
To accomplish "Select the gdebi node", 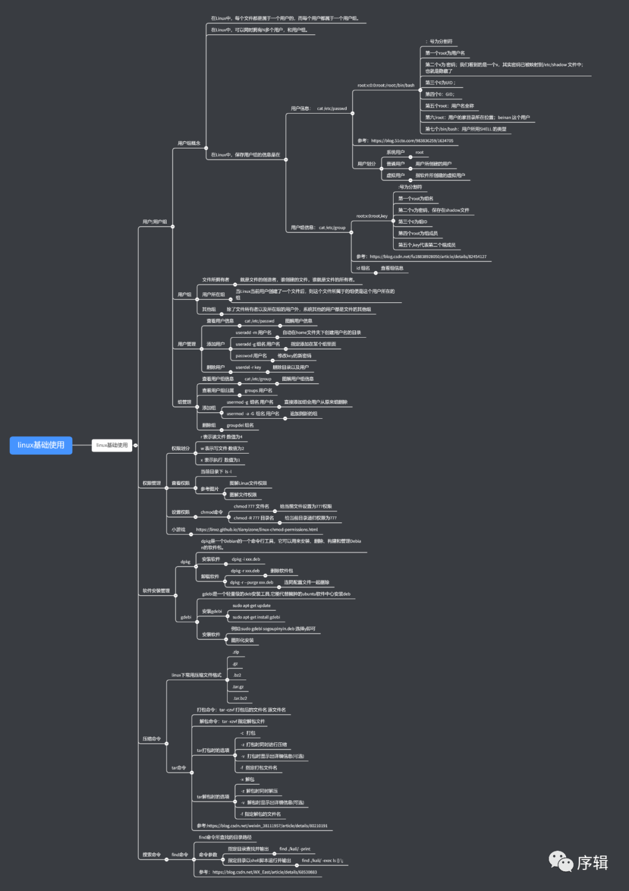I will pyautogui.click(x=186, y=617).
